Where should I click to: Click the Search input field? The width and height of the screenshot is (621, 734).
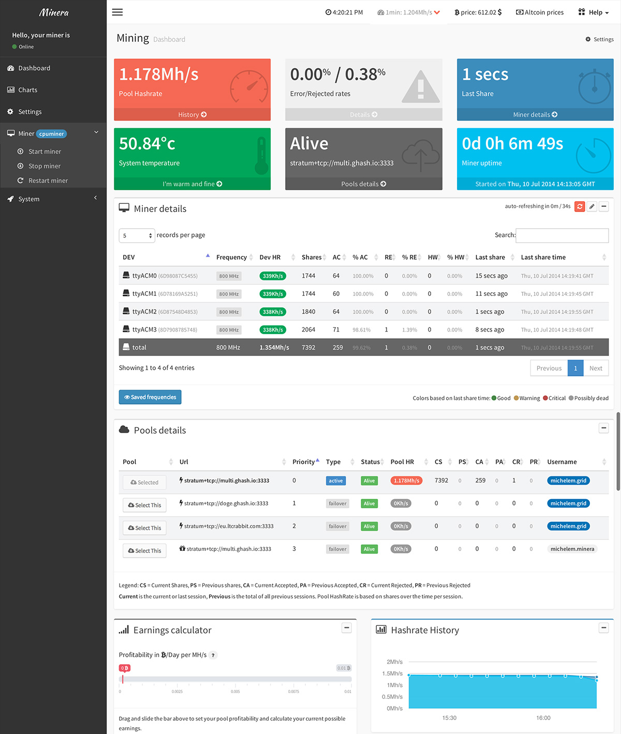pos(562,235)
